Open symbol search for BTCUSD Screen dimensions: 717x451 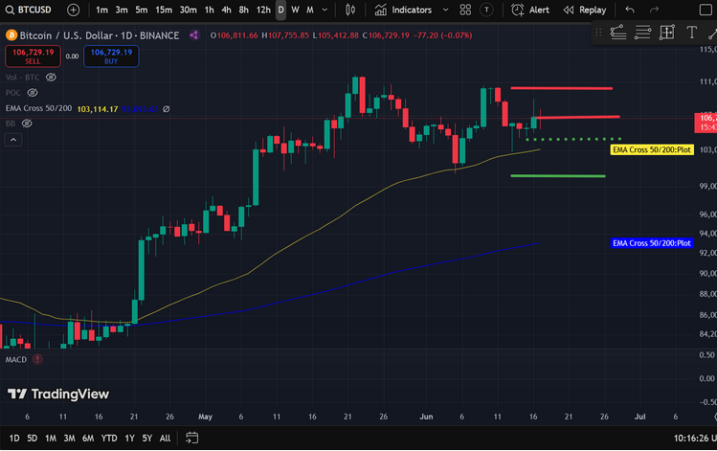coord(29,10)
